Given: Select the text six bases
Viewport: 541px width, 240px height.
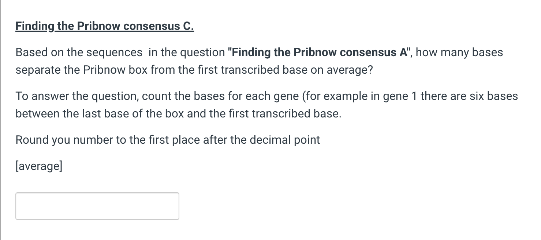Looking at the screenshot, I should 494,96.
